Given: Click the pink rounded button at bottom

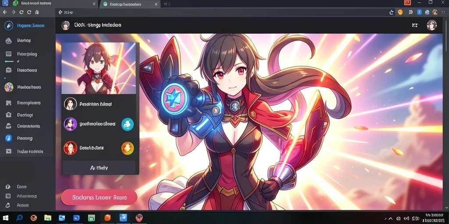Looking at the screenshot, I should click(100, 197).
